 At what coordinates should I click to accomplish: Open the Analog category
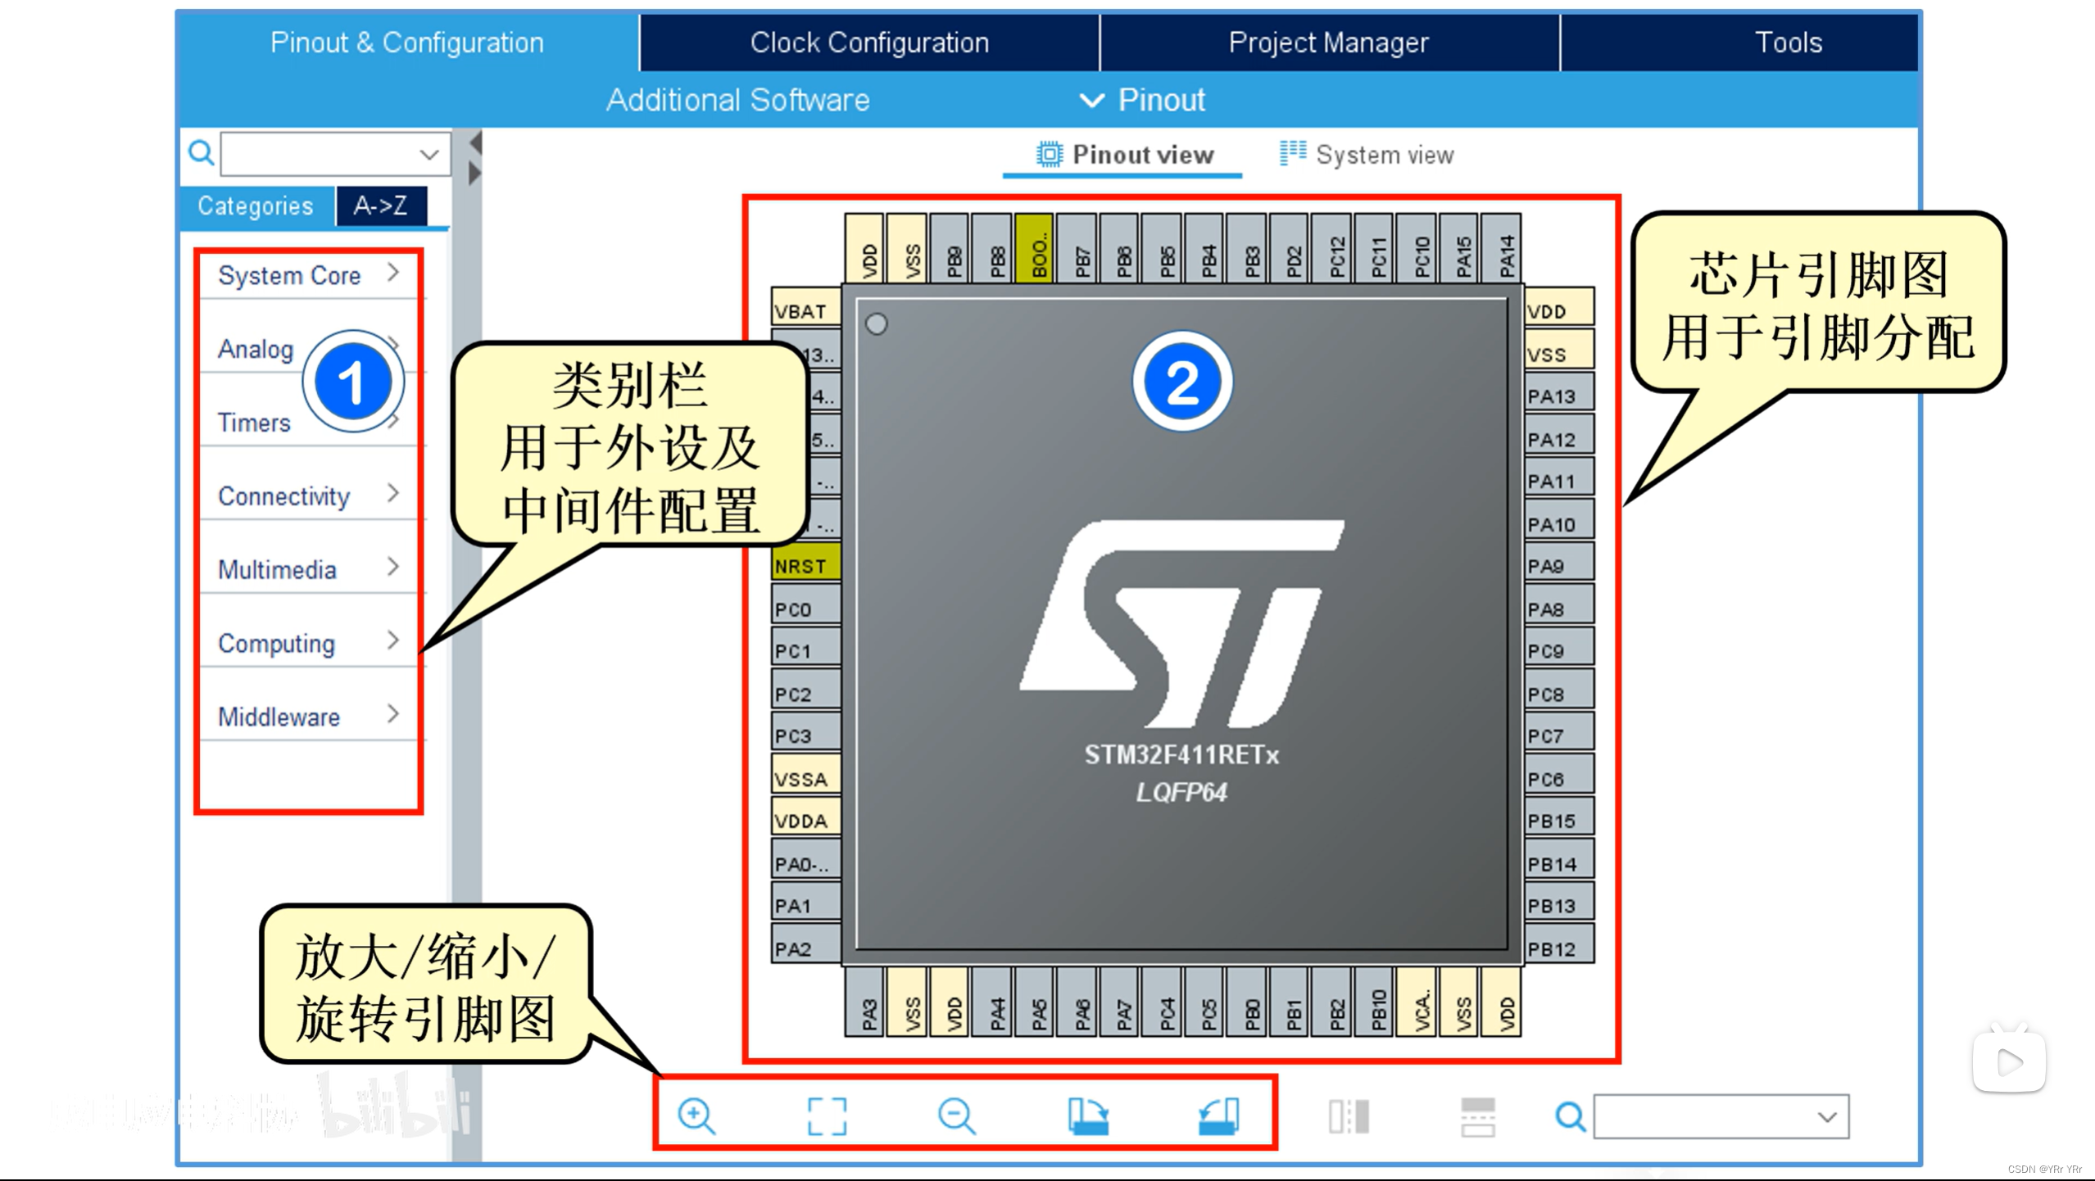tap(256, 349)
